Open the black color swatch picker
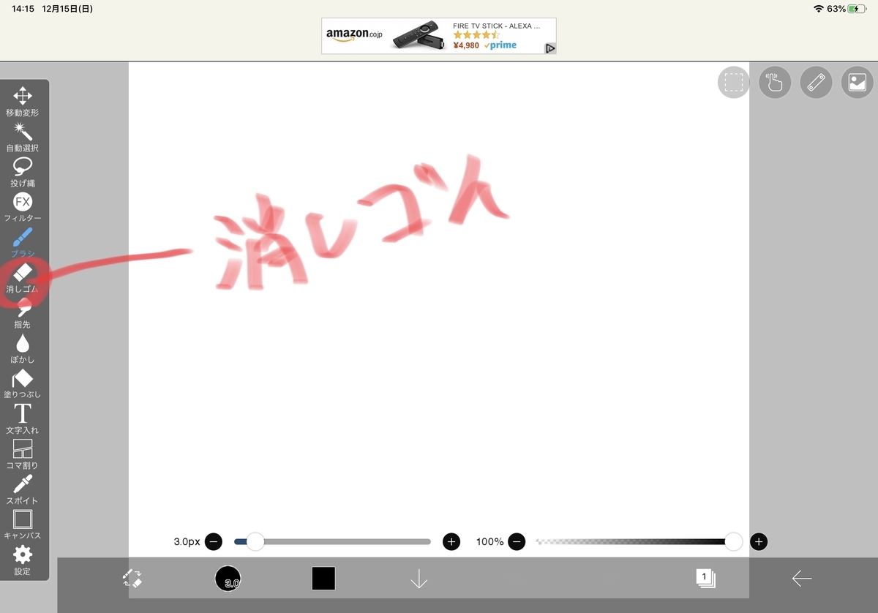Screen dimensions: 878x613 (323, 578)
